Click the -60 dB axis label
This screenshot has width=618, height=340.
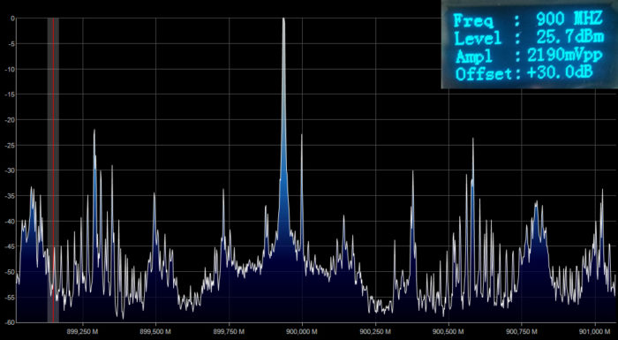(11, 322)
